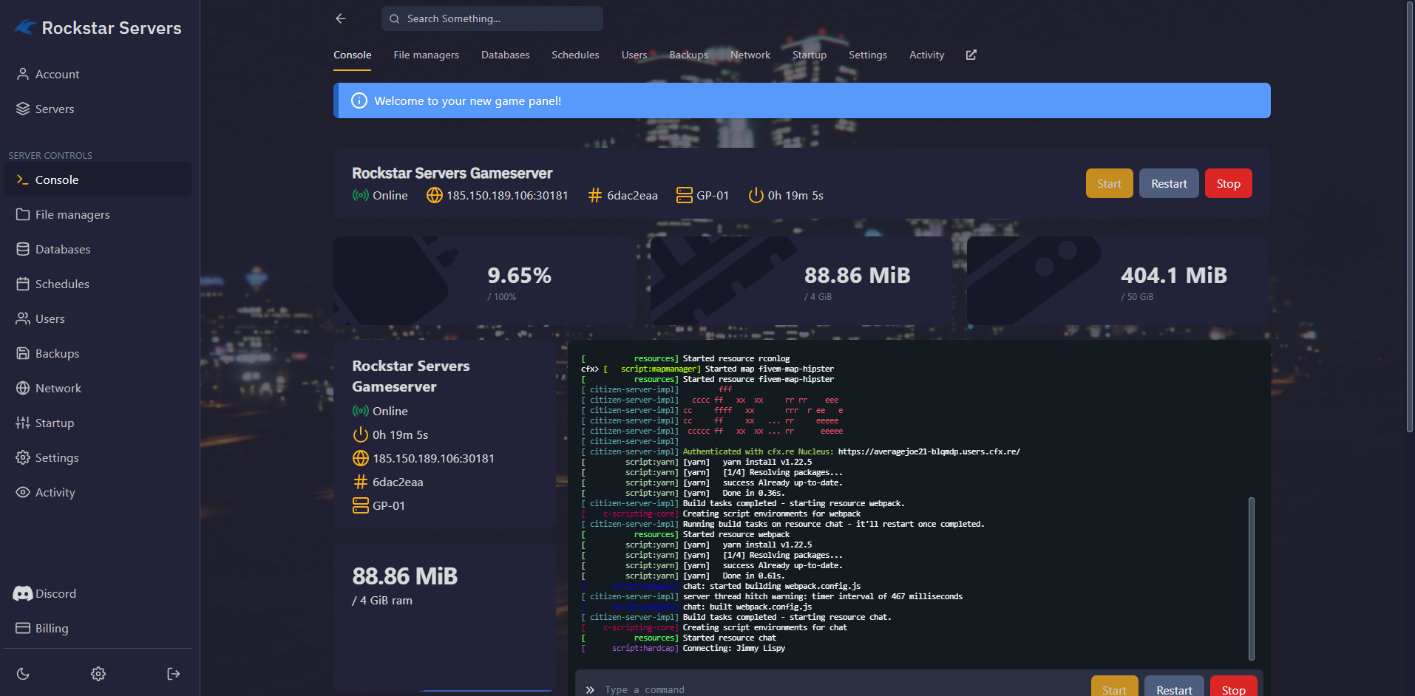Go back with the left arrow
Screen dimensions: 1415x696
coord(341,18)
